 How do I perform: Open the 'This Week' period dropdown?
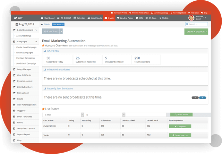(58, 25)
